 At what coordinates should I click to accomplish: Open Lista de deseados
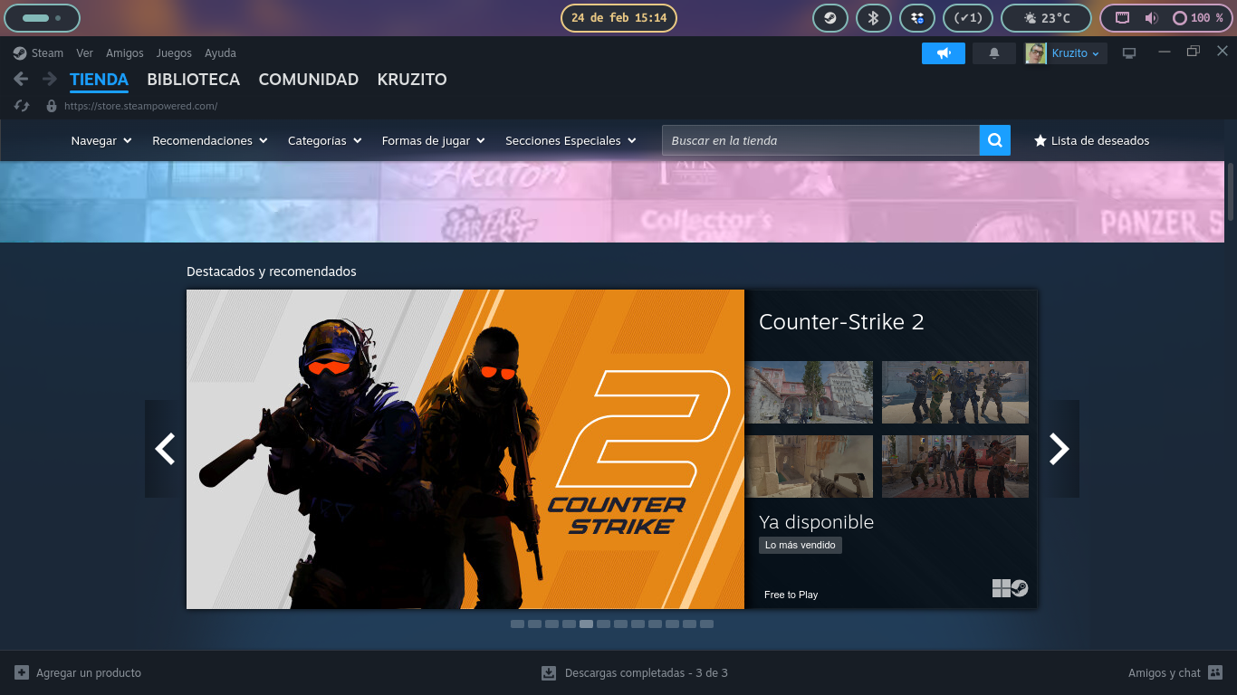click(1091, 140)
